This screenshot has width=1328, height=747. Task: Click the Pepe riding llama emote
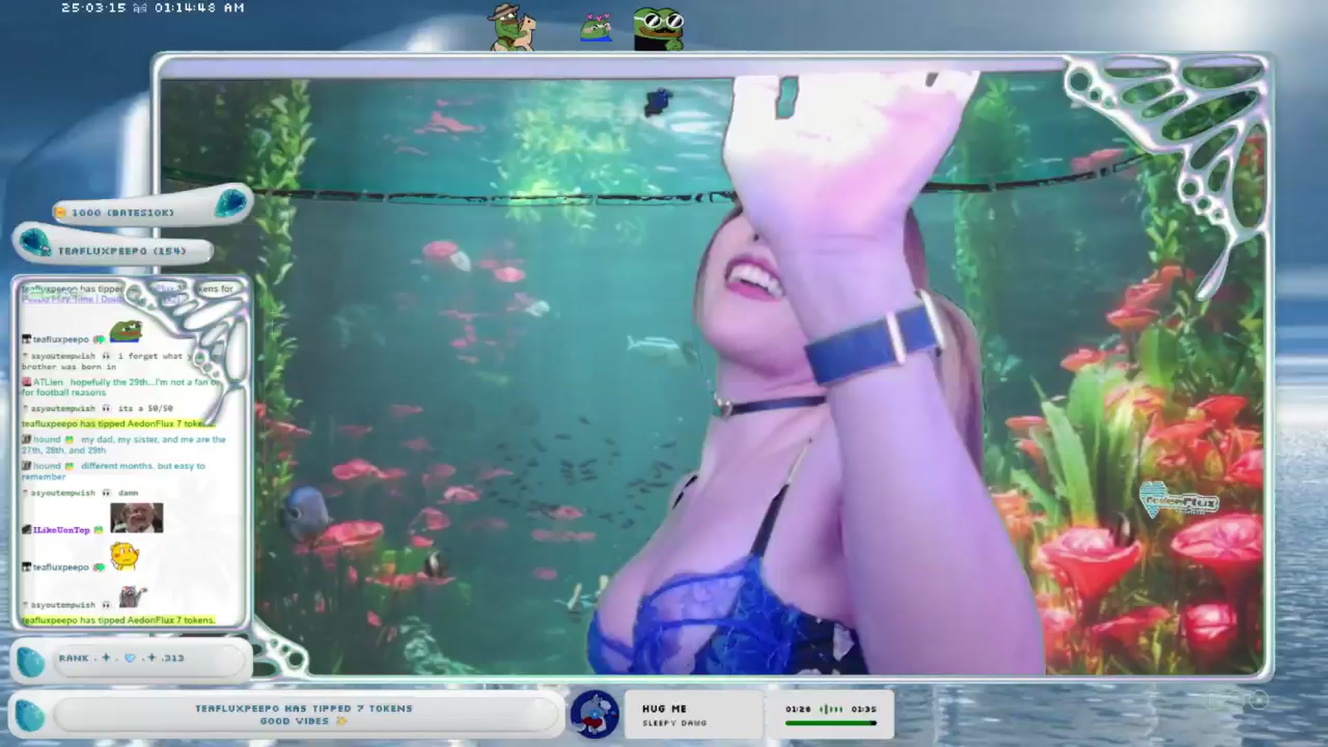[x=513, y=28]
